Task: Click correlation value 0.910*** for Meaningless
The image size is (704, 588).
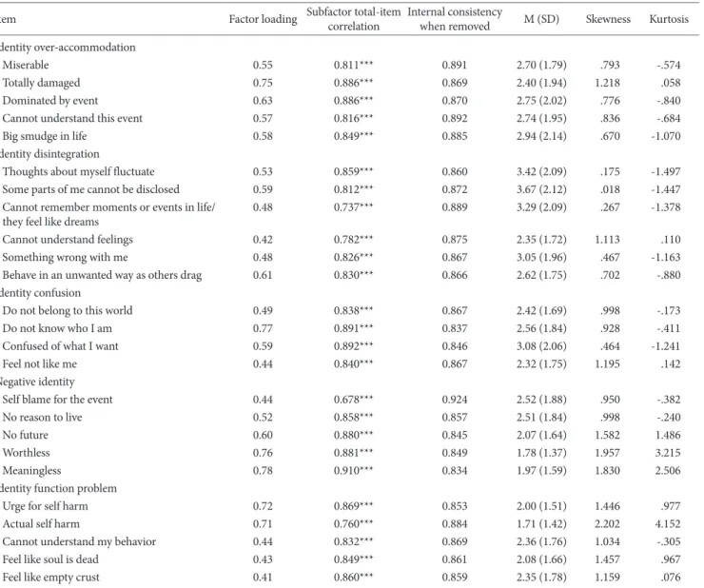Action: tap(353, 471)
